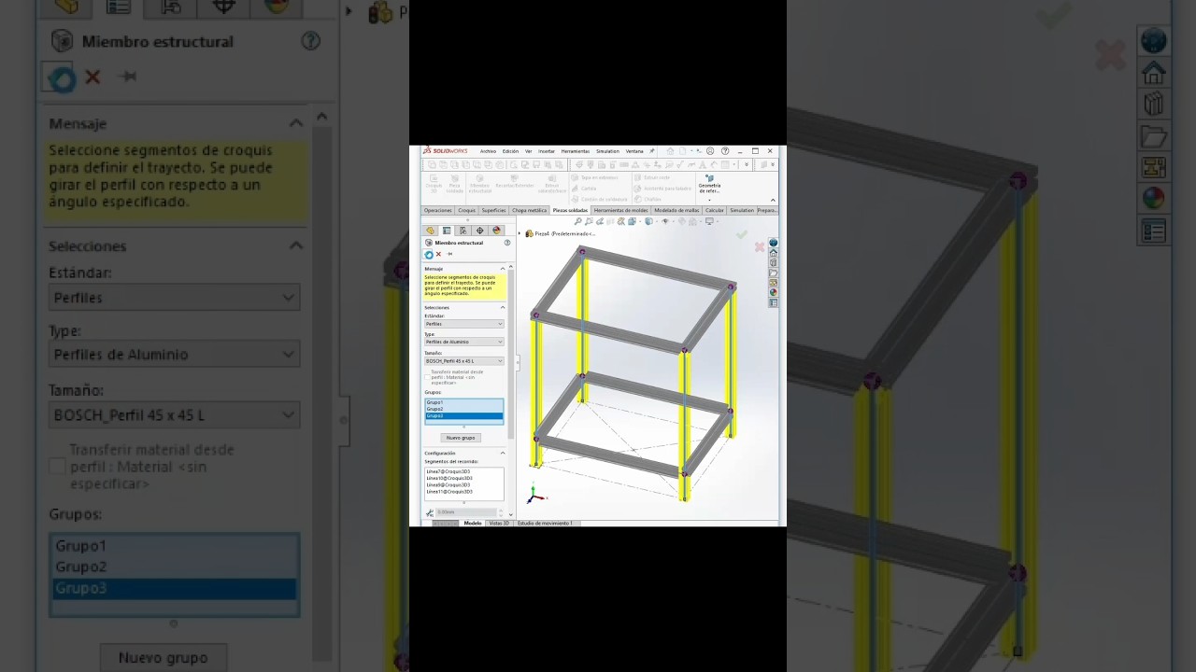Open Type dropdown showing Perfiles de Aluminio

(464, 342)
